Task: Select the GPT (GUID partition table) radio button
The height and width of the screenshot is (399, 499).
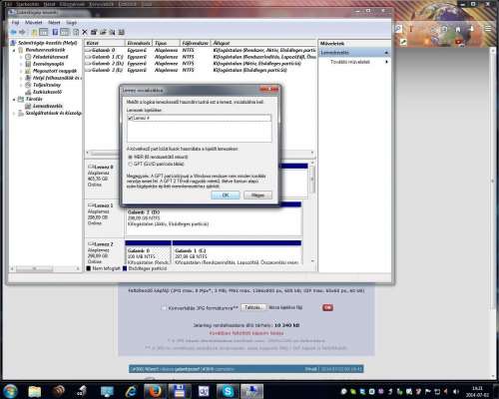Action: point(130,164)
